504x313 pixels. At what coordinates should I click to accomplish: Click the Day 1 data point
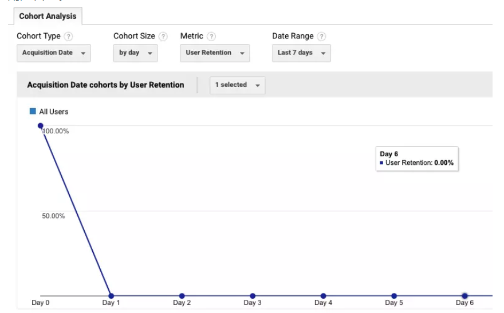111,296
